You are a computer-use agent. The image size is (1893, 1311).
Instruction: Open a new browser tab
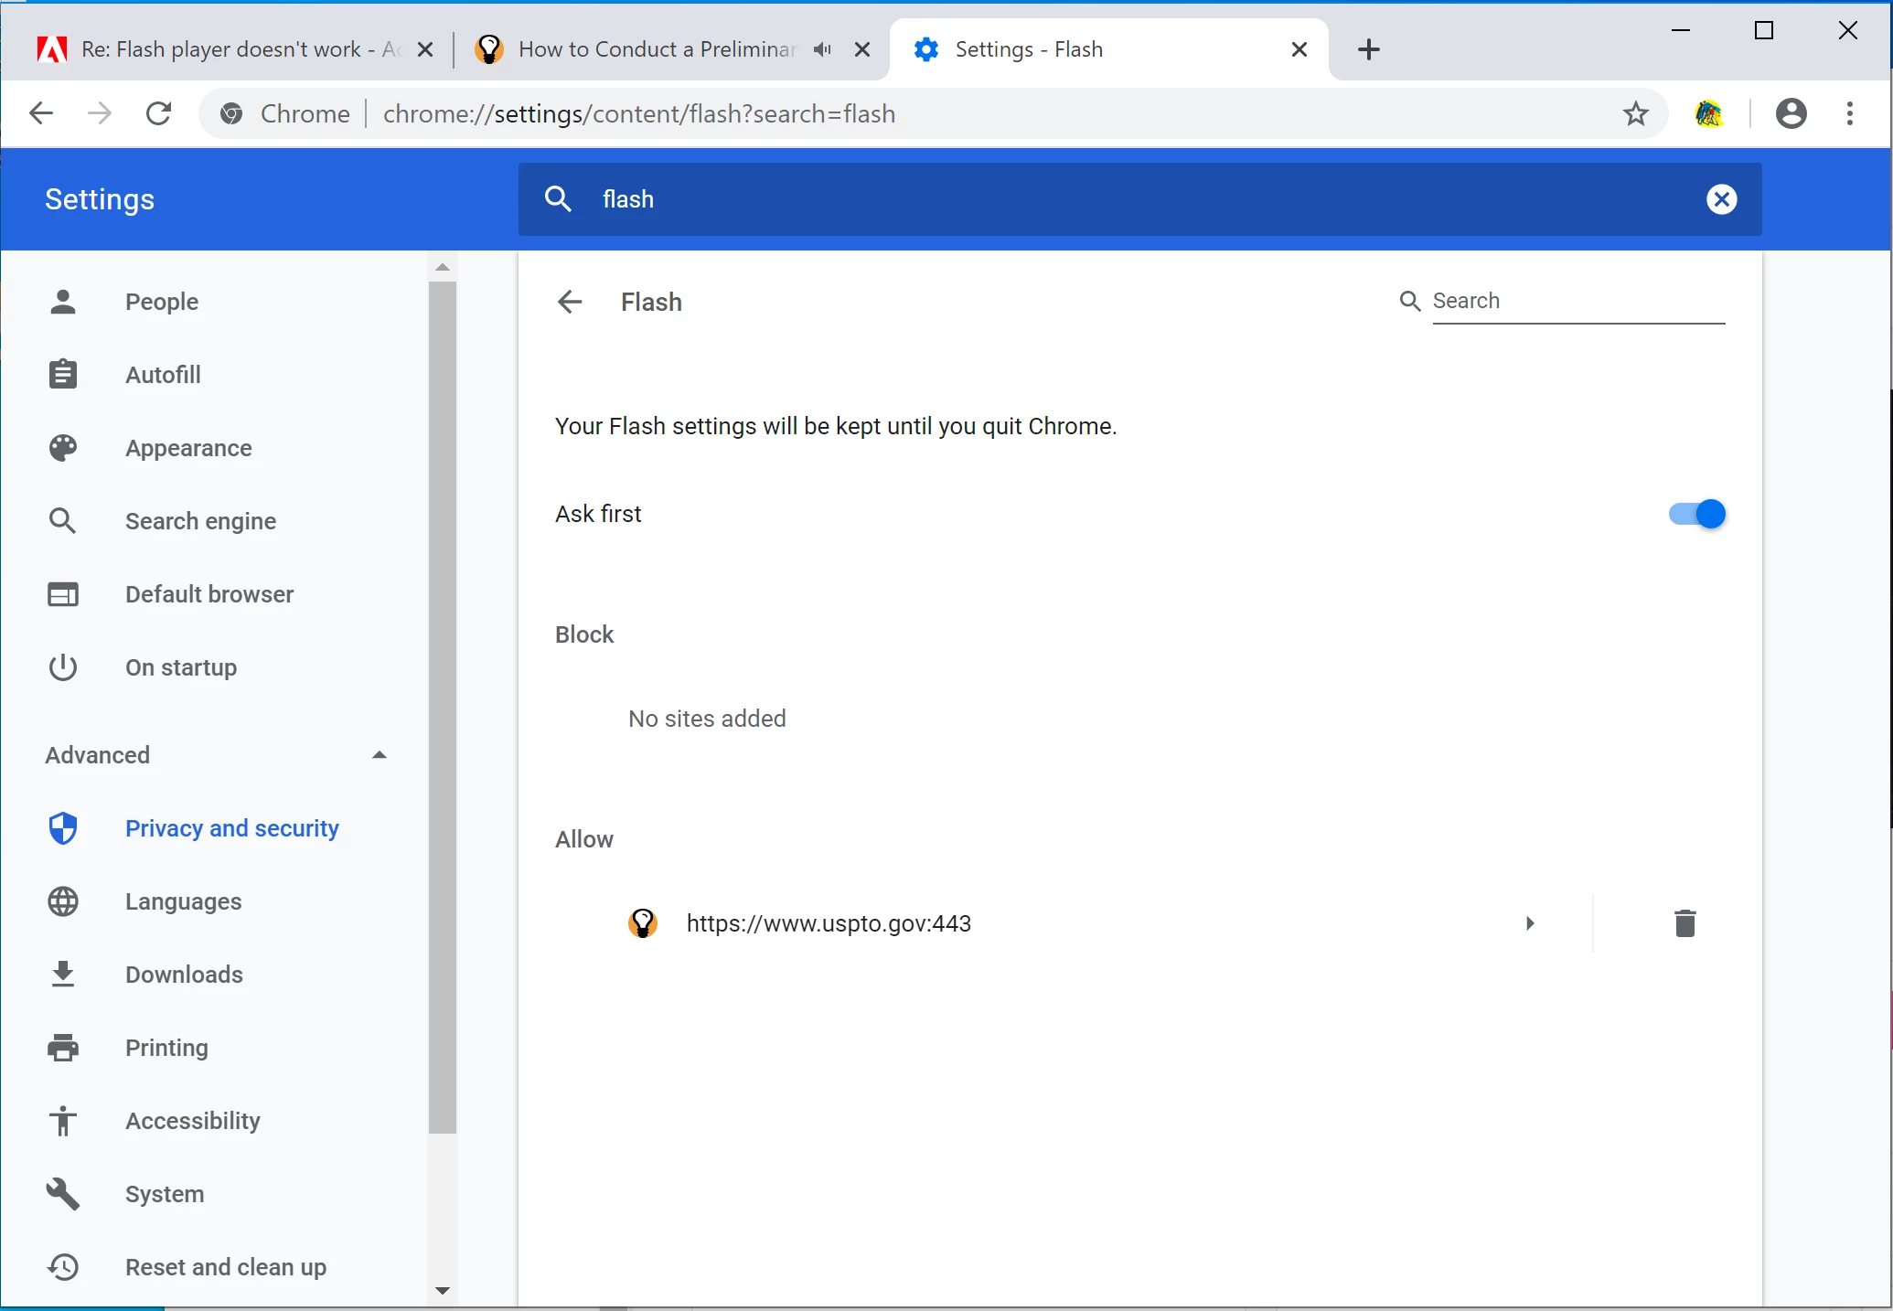click(x=1368, y=49)
